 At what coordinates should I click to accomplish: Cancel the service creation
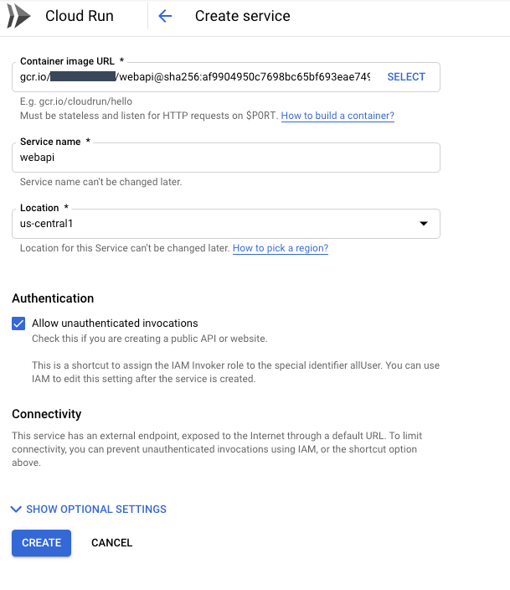(x=111, y=542)
